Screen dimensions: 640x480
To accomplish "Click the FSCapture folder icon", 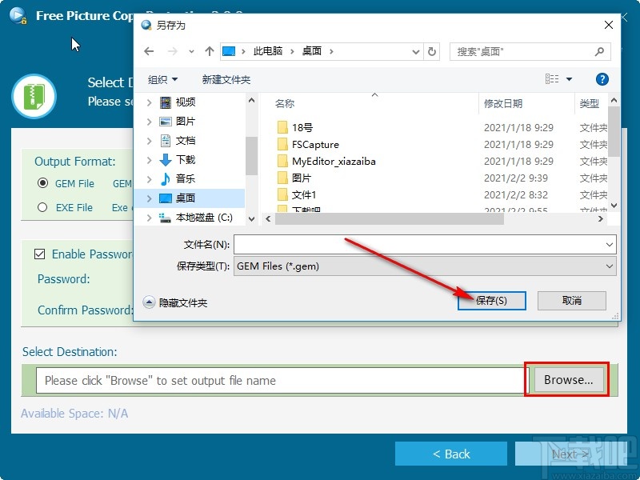I will [282, 144].
